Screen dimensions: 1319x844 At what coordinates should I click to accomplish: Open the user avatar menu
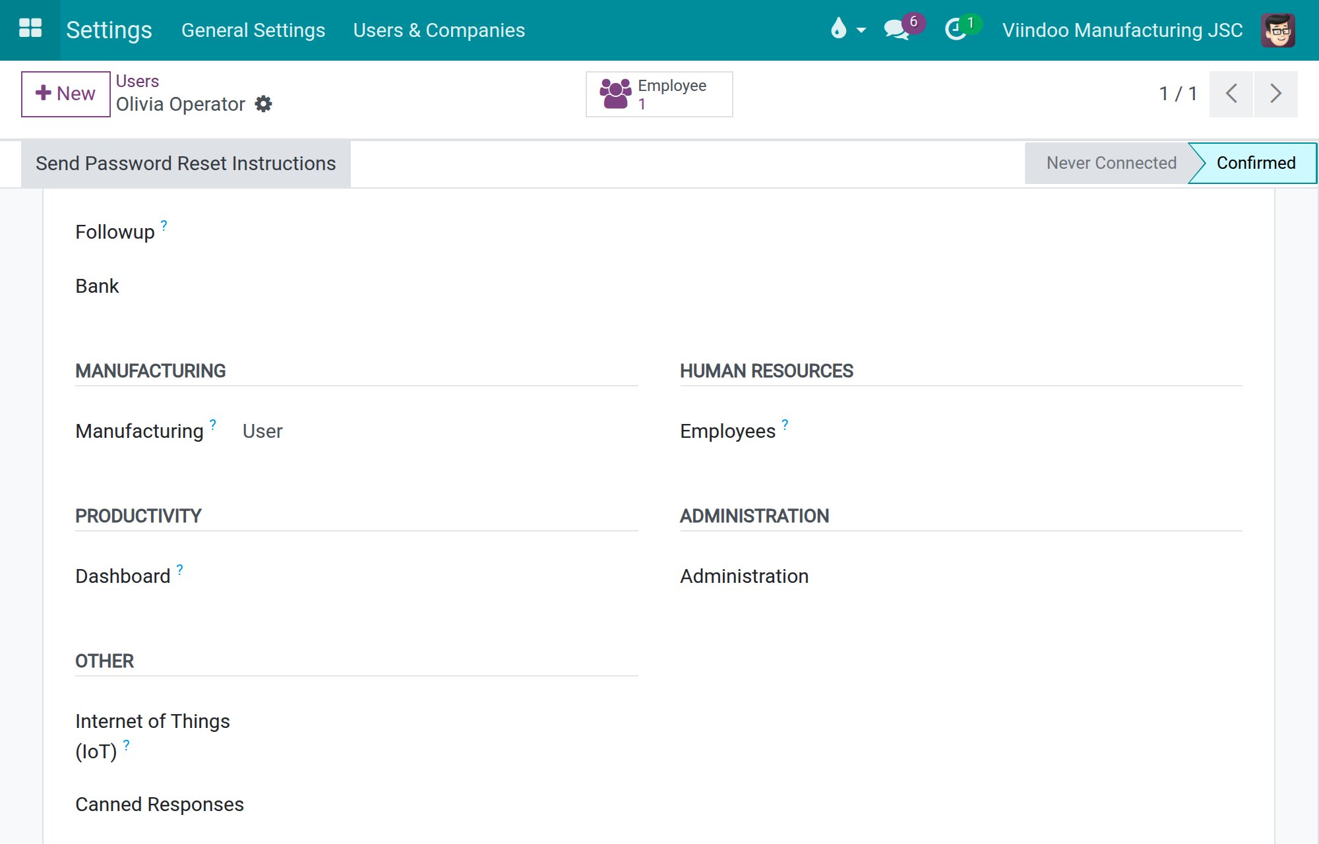pos(1278,30)
